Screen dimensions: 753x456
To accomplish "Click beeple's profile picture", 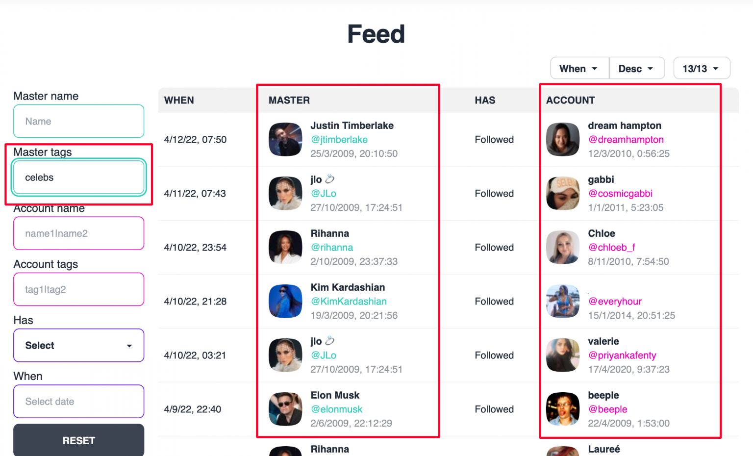I will 562,409.
